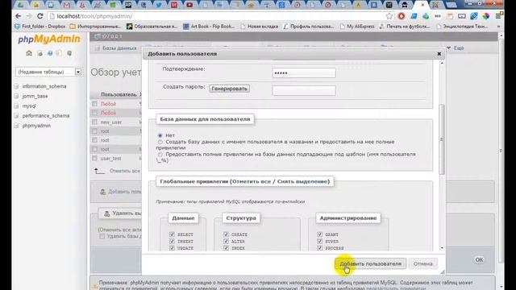Click the Отметить все link in global privileges
Screen dimensions: 516x290
pos(252,181)
